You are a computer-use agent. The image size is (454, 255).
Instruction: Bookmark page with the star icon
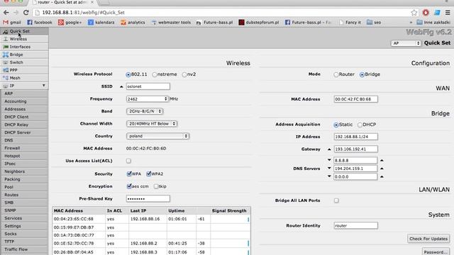click(414, 13)
